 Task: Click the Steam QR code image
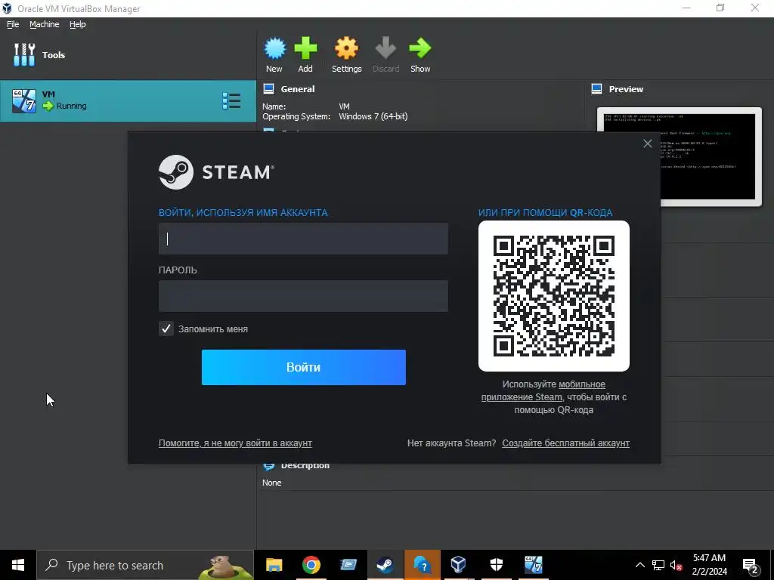tap(554, 296)
